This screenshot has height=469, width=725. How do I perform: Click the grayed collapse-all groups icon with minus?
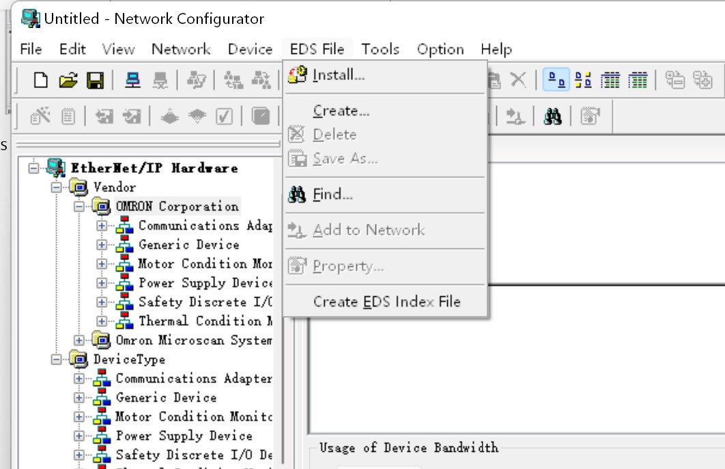point(674,80)
